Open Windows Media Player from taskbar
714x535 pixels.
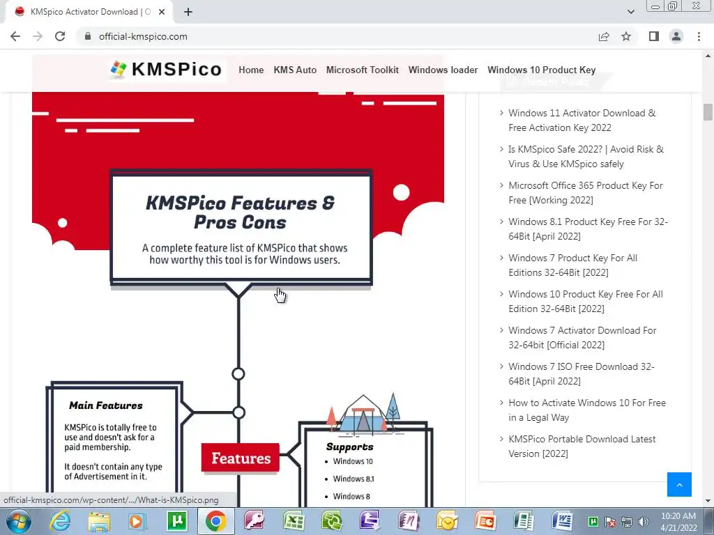point(137,521)
